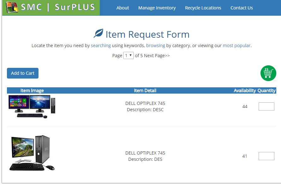Viewport: 281px width, 185px height.
Task: Click the Availability column header
Action: pos(245,91)
